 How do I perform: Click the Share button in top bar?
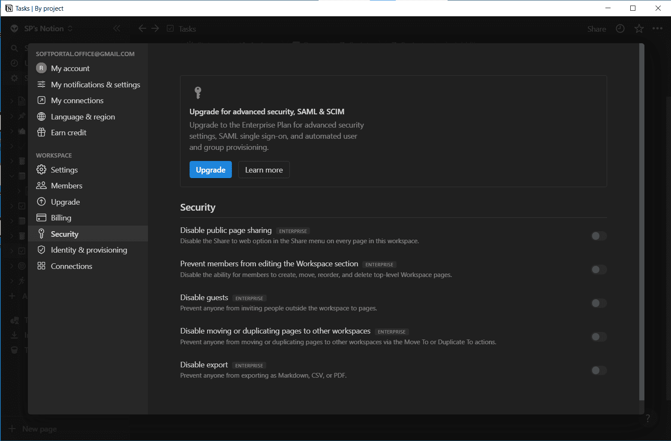596,29
